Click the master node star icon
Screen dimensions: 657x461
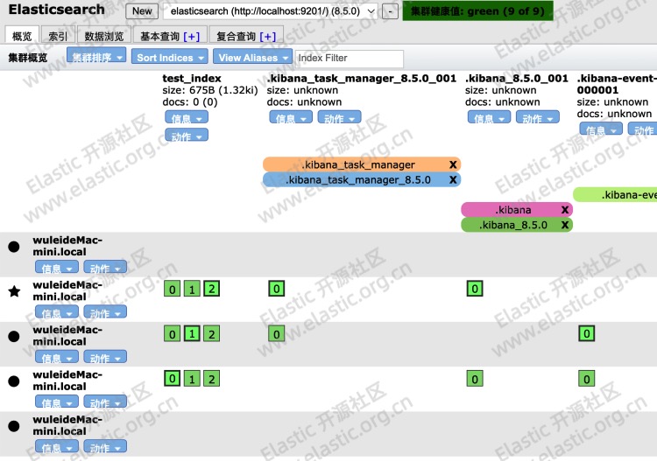tap(14, 291)
